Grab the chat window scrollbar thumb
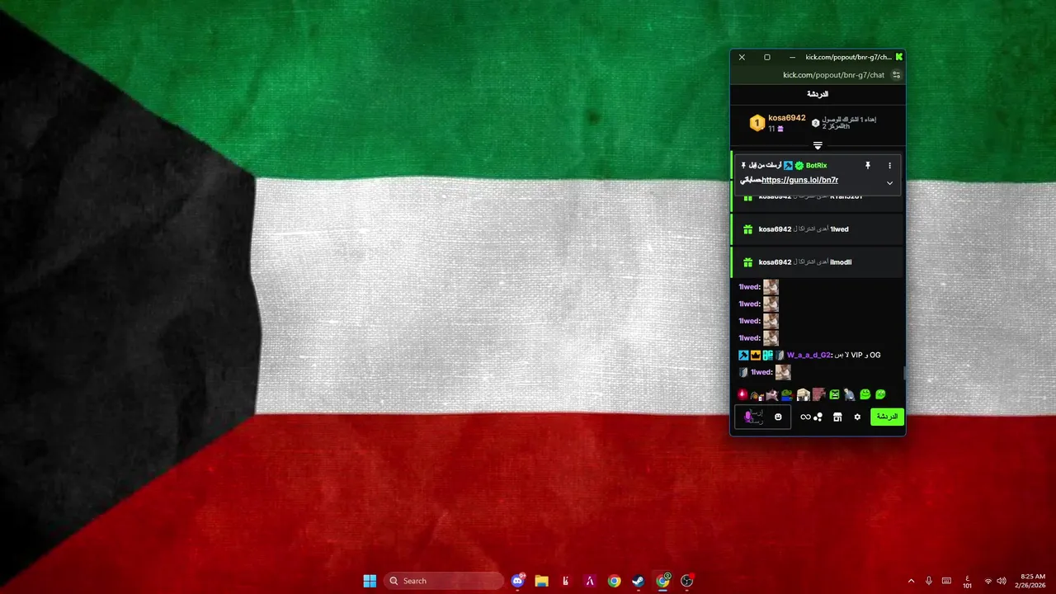 904,373
